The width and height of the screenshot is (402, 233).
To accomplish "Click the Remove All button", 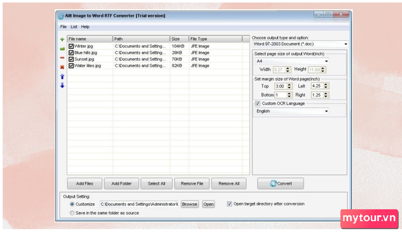I will coord(229,184).
